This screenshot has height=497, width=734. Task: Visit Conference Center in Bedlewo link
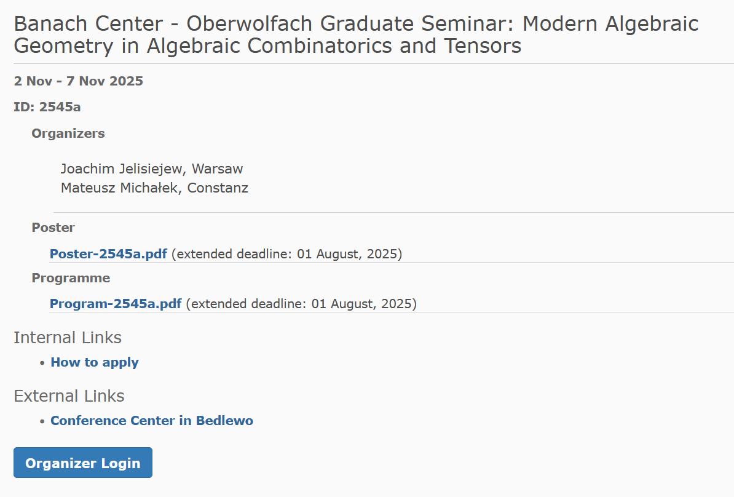pyautogui.click(x=152, y=421)
